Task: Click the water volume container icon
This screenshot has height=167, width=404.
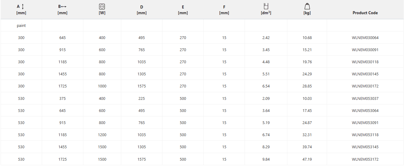Action: (266, 6)
